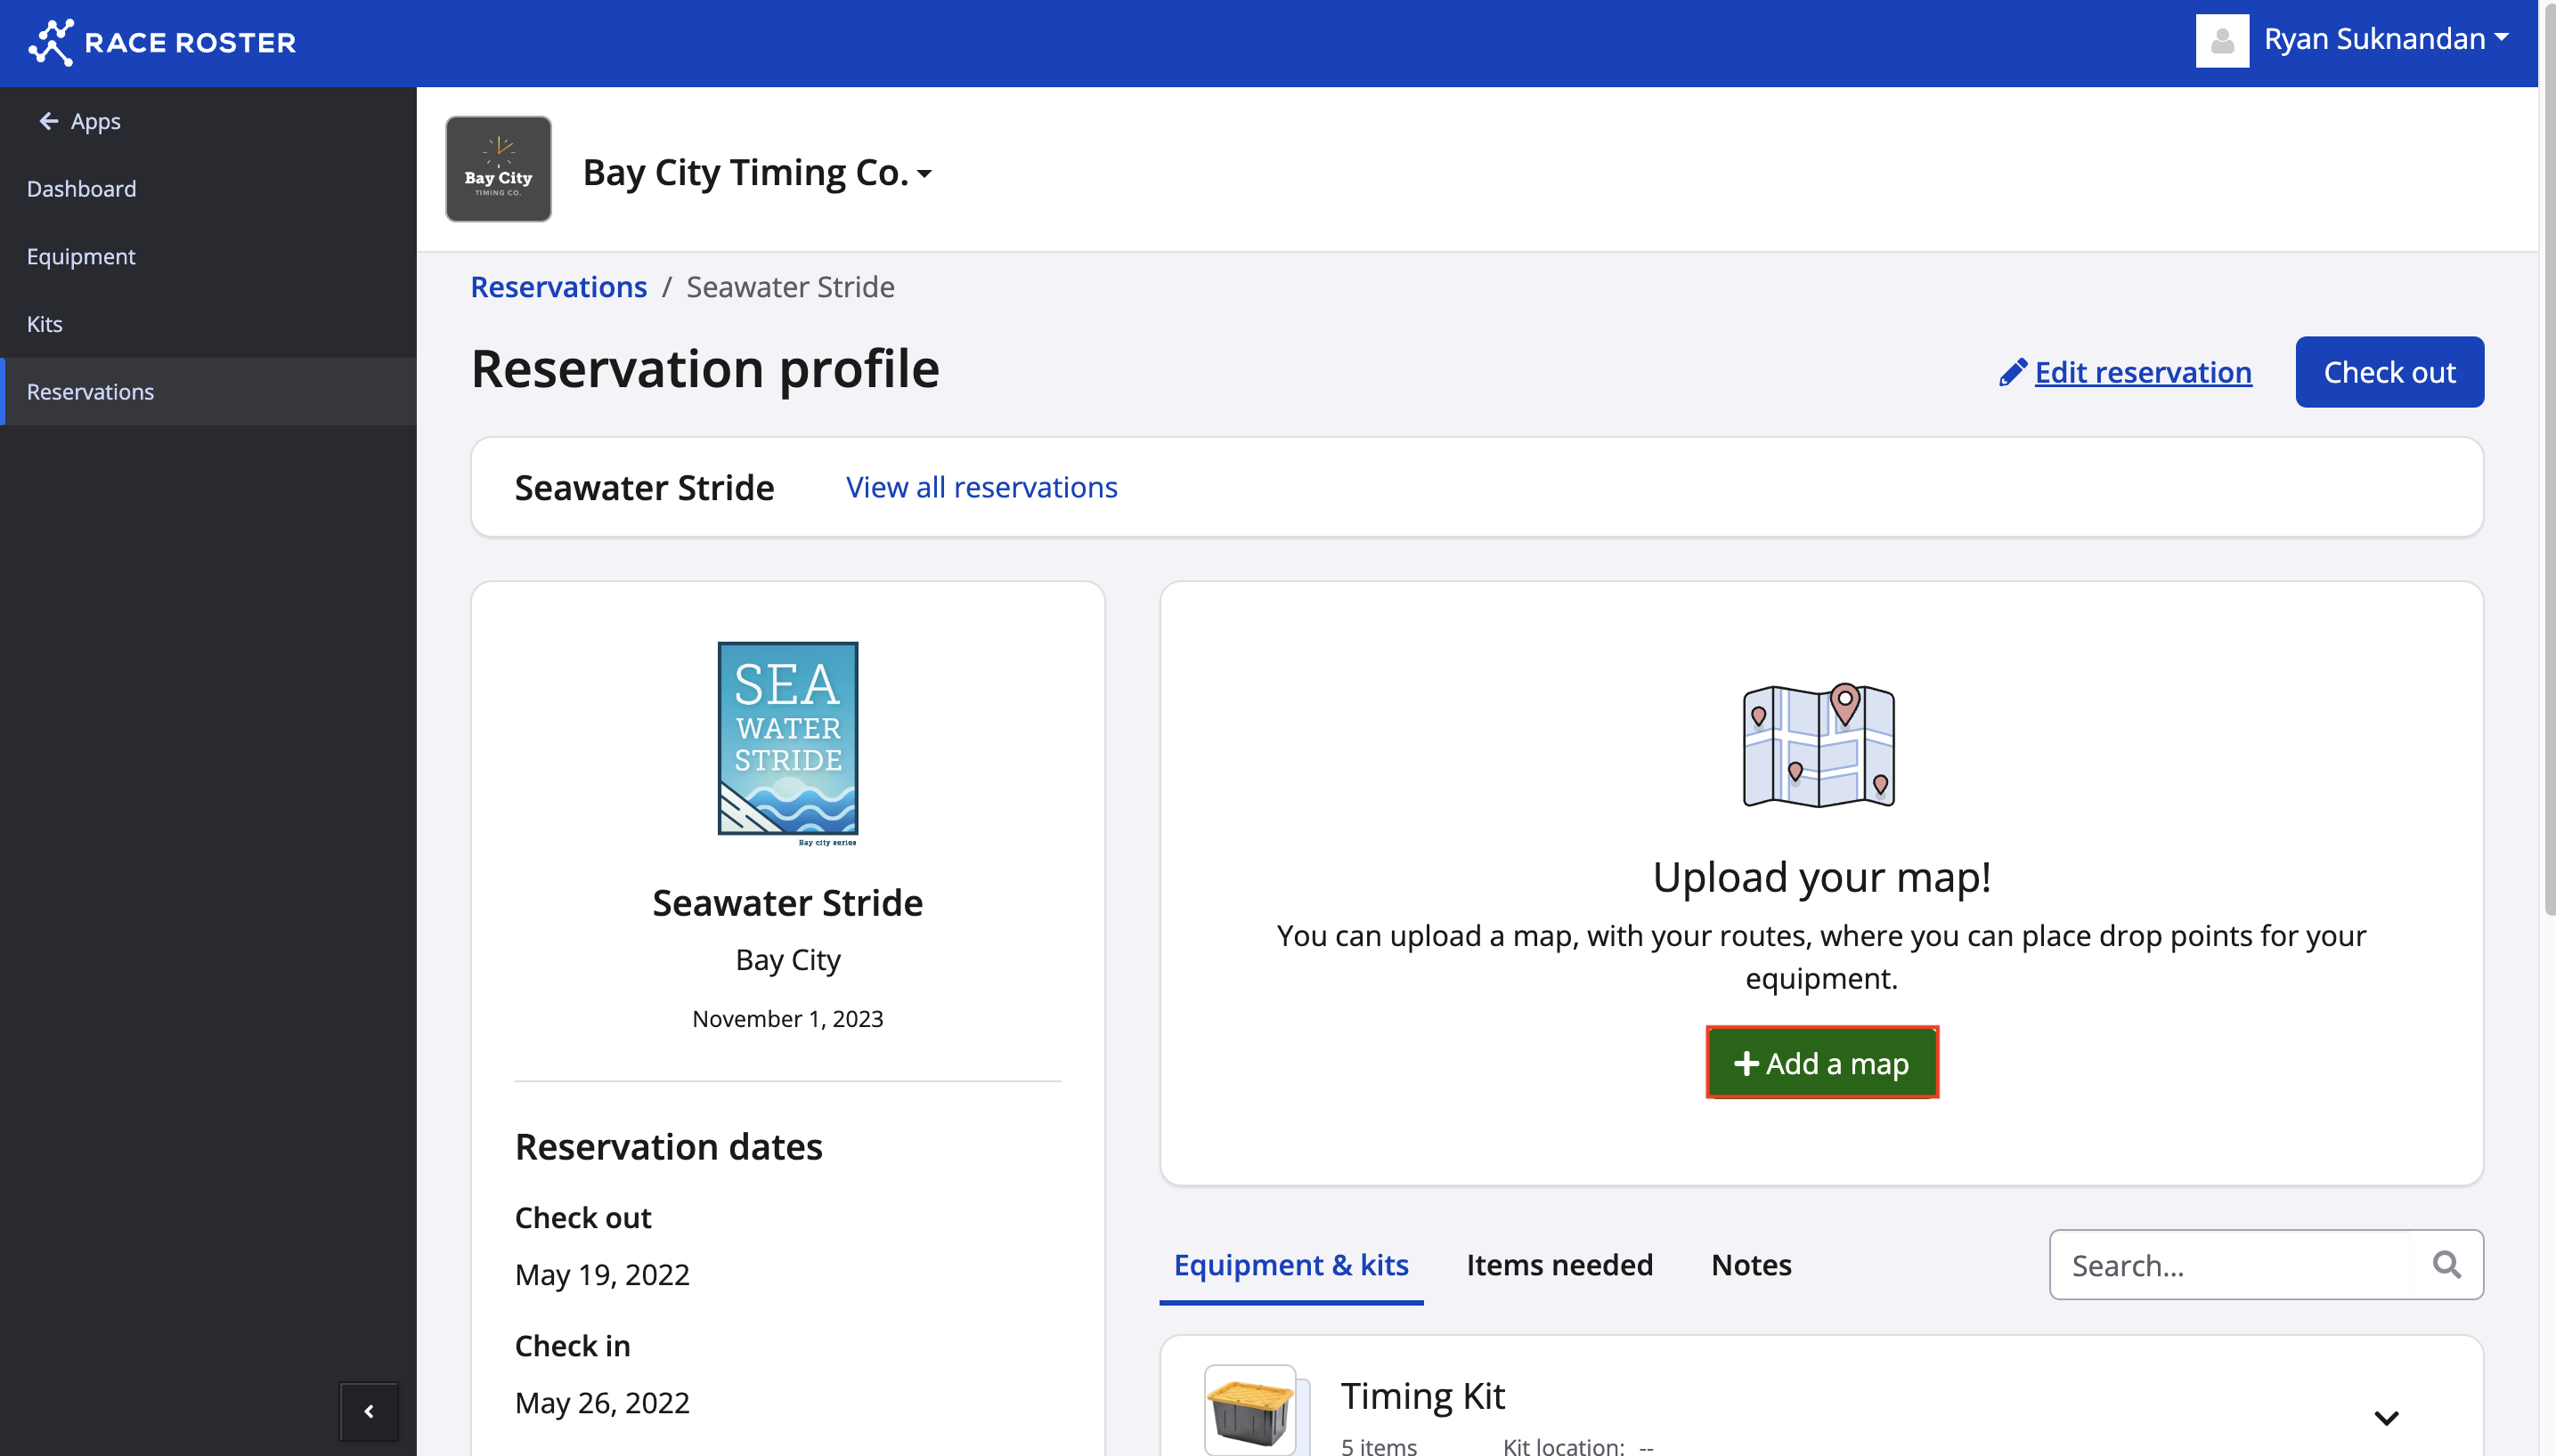Image resolution: width=2556 pixels, height=1456 pixels.
Task: Go back to Apps via arrow
Action: 48,121
